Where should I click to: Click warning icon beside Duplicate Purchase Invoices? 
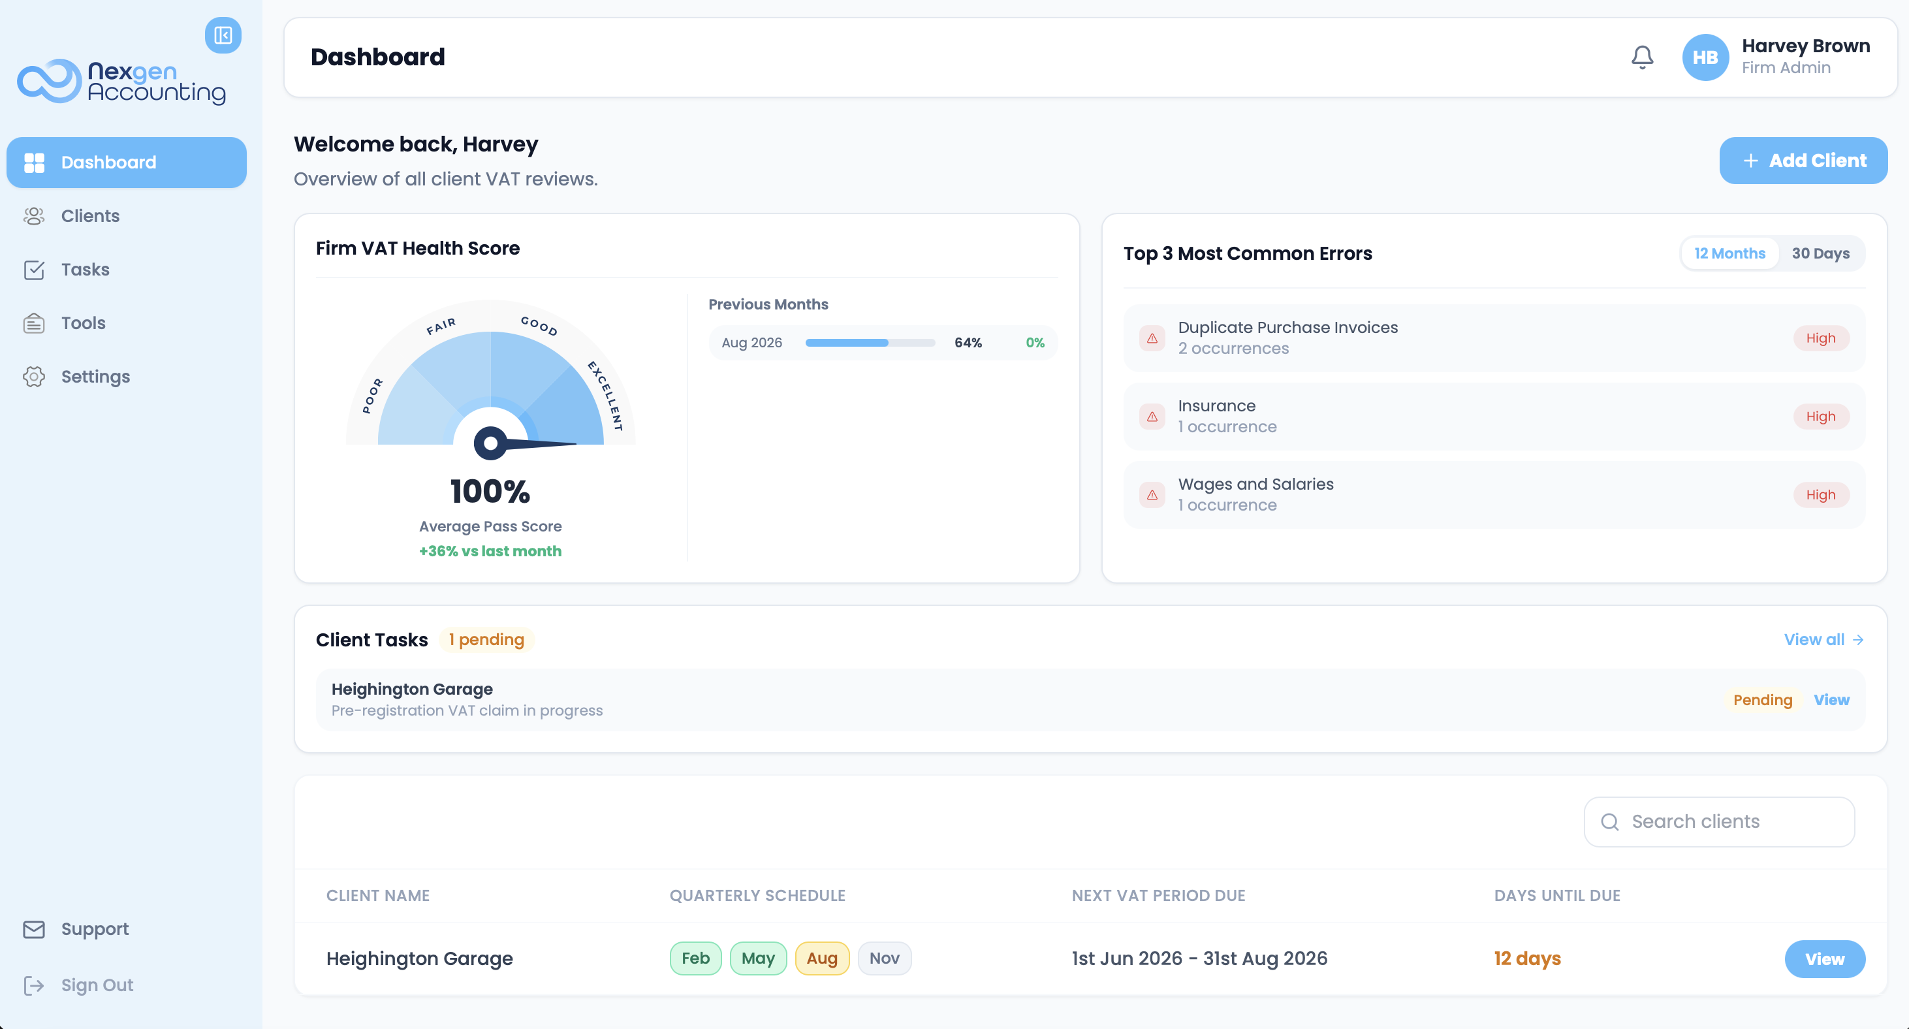[1152, 338]
